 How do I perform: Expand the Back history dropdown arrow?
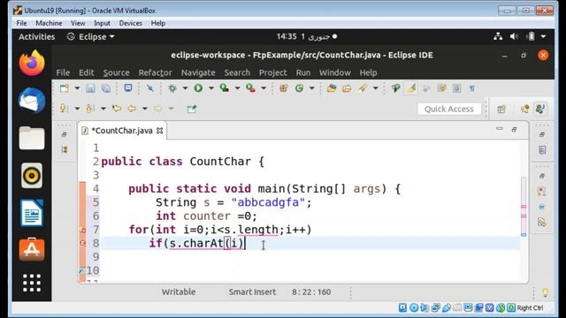coord(145,109)
